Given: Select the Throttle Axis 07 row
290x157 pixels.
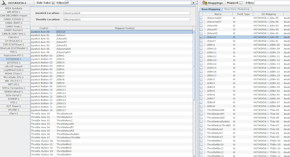Looking at the screenshot, I should [x=112, y=138].
